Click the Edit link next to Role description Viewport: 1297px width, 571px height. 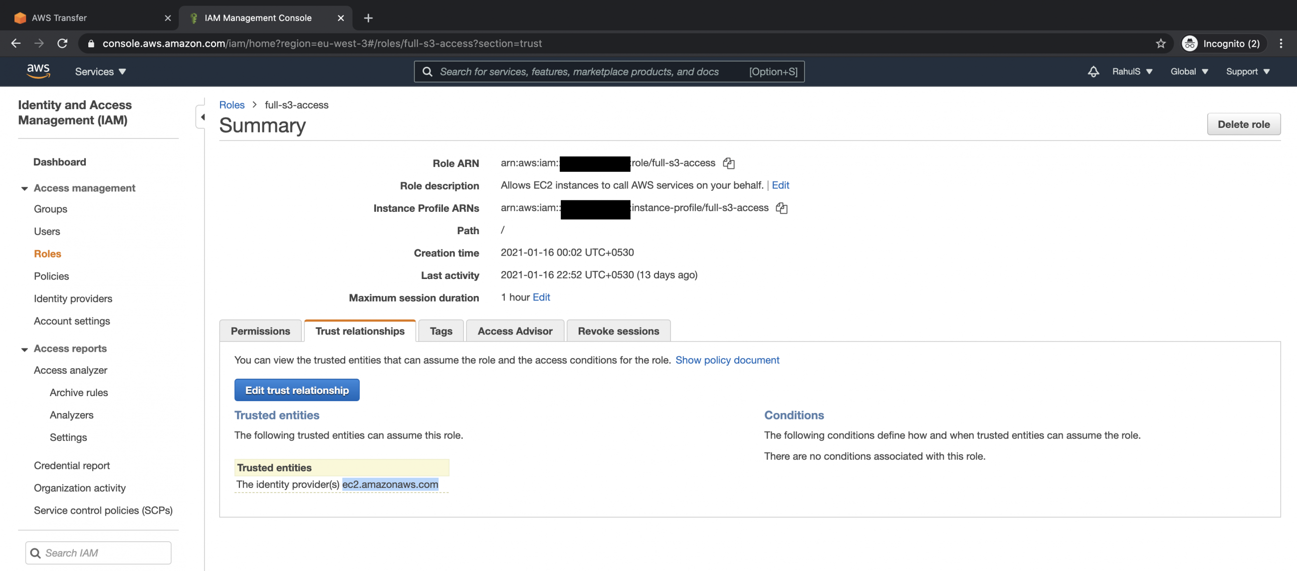[x=780, y=184]
